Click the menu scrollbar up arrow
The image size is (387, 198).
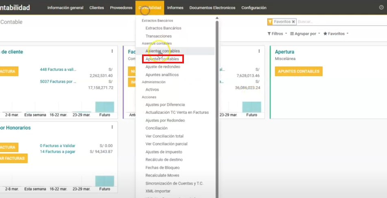[x=217, y=18]
